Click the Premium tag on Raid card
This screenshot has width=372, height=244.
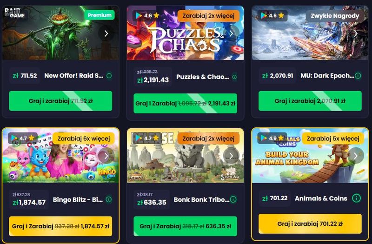point(100,15)
